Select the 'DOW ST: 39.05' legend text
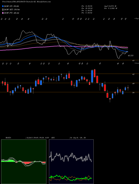This screenshot has width=139, height=184. [x=11, y=6]
